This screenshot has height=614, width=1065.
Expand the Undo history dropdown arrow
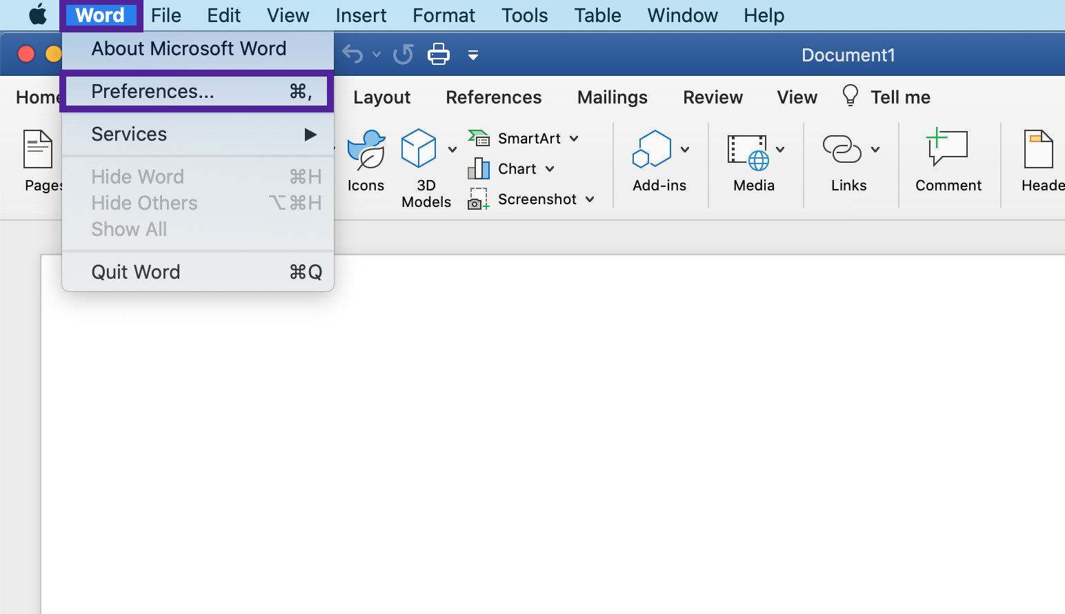[377, 54]
